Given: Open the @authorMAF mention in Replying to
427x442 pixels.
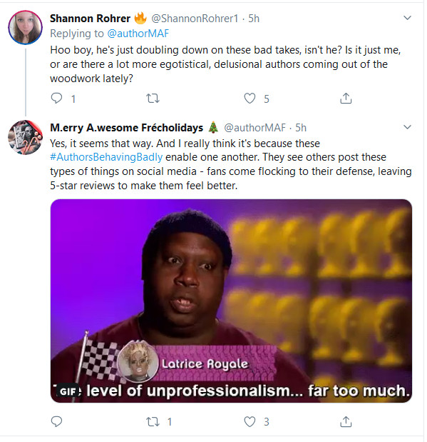Looking at the screenshot, I should pos(138,34).
